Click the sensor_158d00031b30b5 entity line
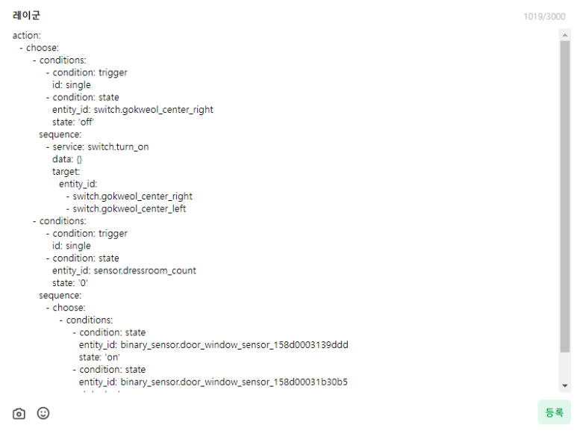This screenshot has width=577, height=431. click(213, 382)
